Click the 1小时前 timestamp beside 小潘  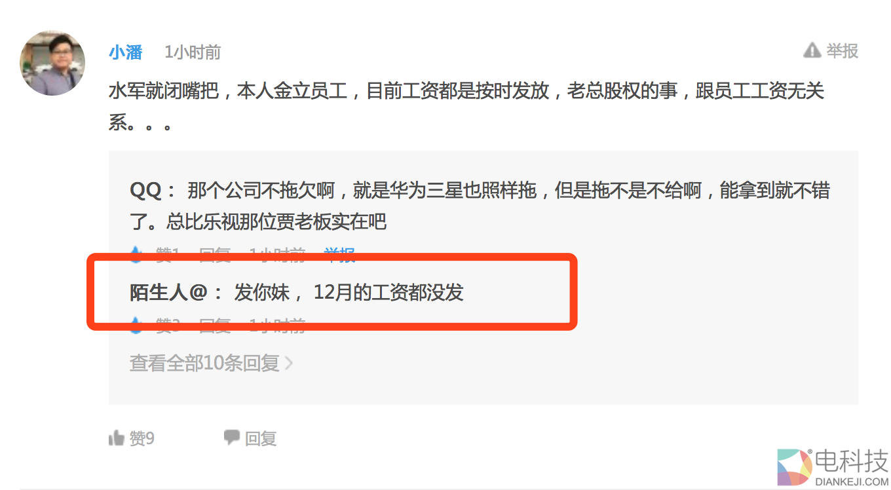[x=192, y=52]
